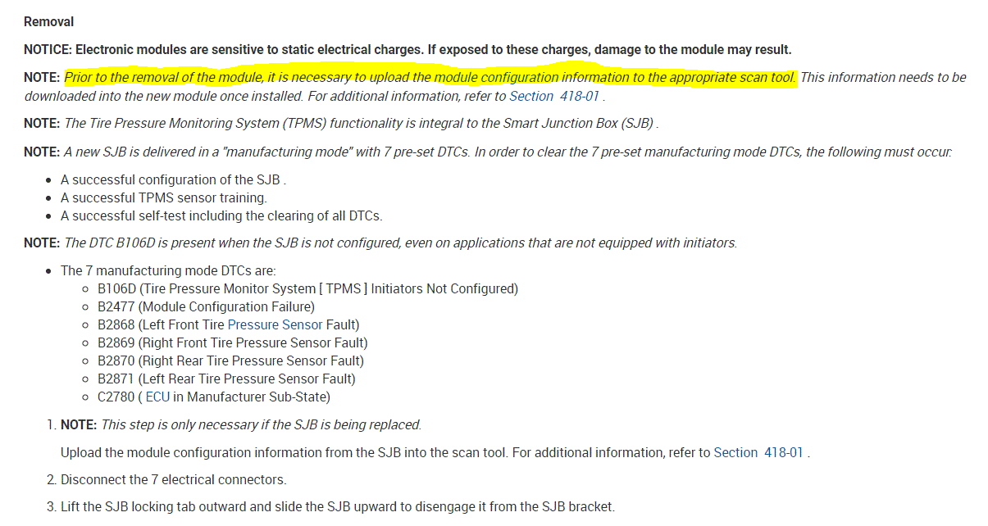Click the manufacturing mode NOTE about new SJB
This screenshot has height=526, width=988.
(488, 152)
